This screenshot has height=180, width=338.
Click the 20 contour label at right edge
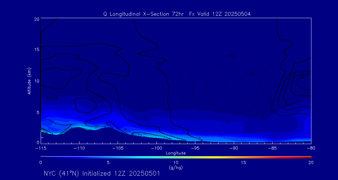[x=302, y=76]
